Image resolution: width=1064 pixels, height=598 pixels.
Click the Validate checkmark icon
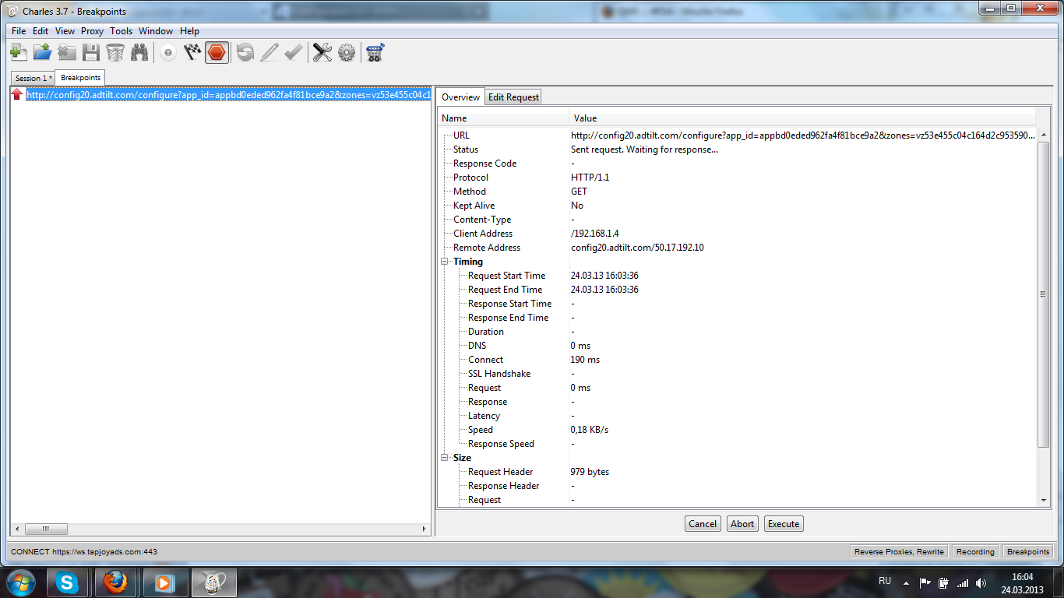pyautogui.click(x=294, y=52)
